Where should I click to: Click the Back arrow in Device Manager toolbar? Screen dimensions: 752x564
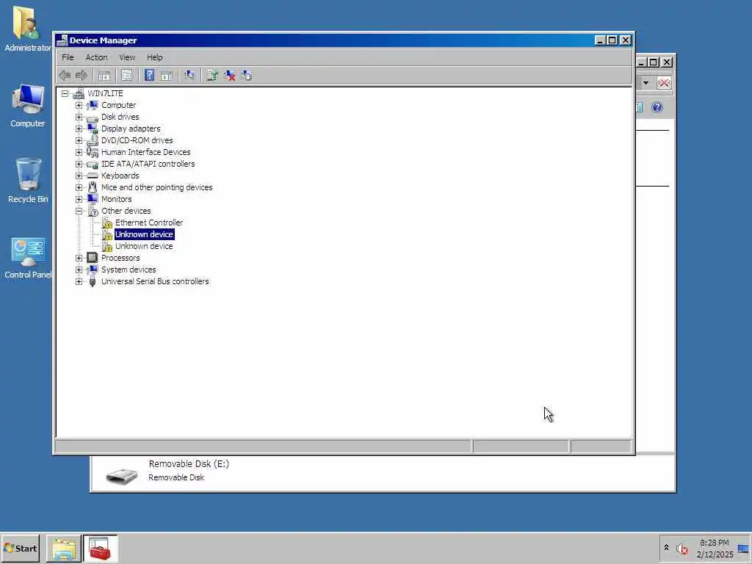pos(65,76)
